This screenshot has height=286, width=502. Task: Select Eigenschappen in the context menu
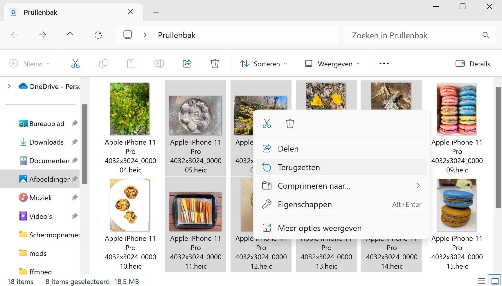point(305,204)
